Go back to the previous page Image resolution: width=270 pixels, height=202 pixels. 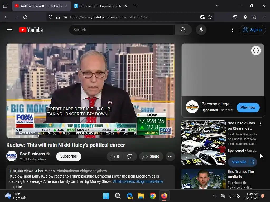(6, 17)
